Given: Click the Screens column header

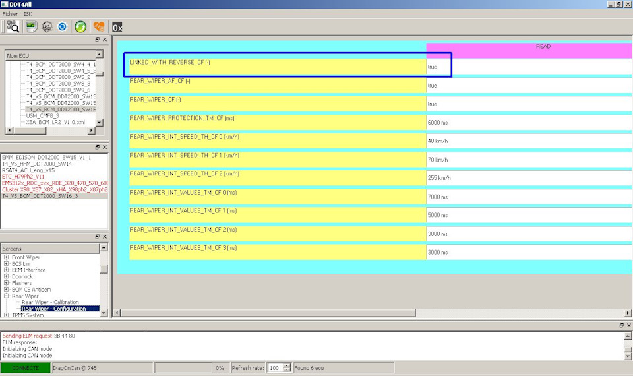Looking at the screenshot, I should coord(51,249).
